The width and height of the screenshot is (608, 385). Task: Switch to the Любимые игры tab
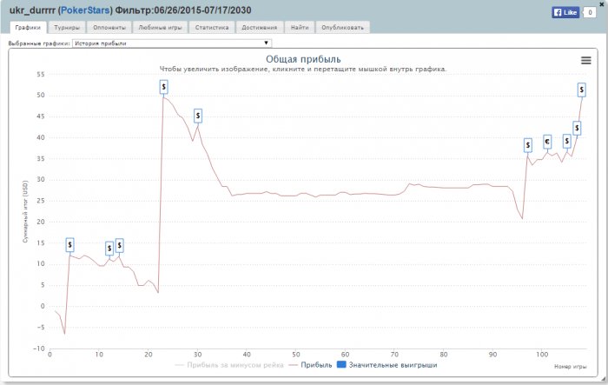click(x=160, y=28)
